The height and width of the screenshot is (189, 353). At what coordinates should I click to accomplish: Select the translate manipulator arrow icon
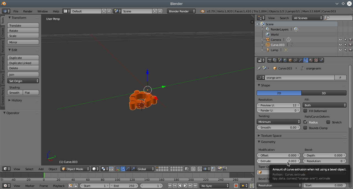pos(123,169)
